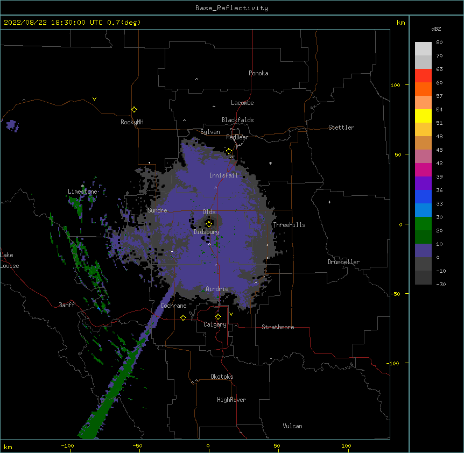
Task: Click the -100 tick on the horizontal axis
Action: [x=67, y=445]
